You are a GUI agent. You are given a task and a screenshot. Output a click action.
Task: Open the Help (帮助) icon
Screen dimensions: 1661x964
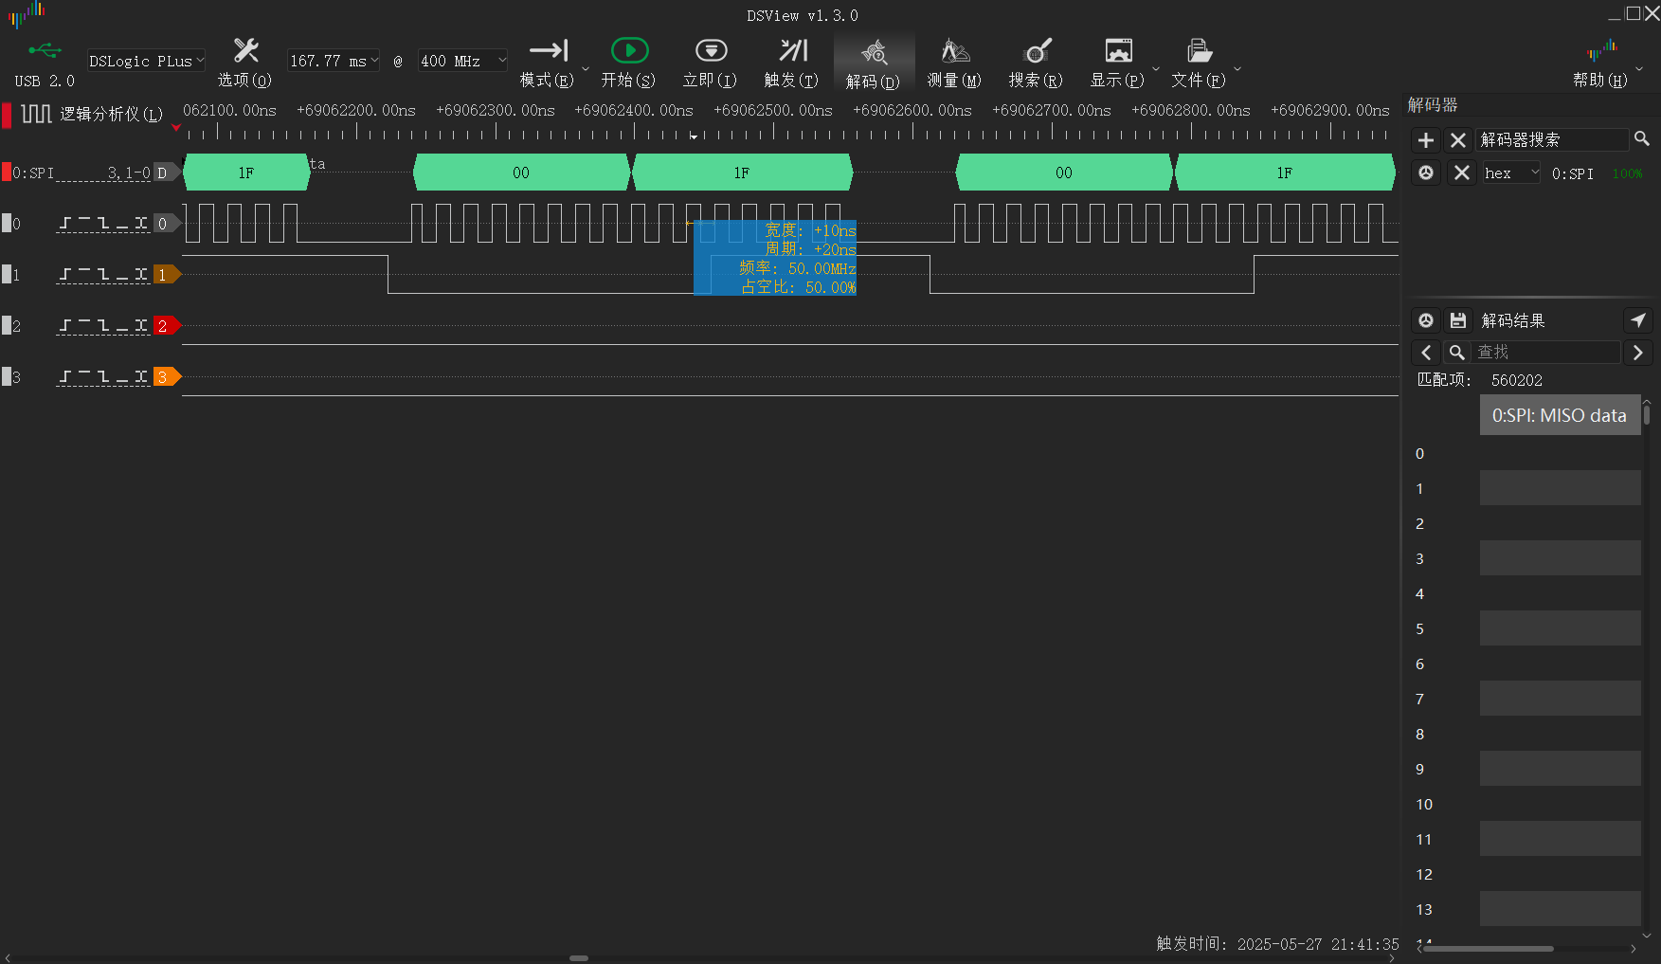(1601, 50)
